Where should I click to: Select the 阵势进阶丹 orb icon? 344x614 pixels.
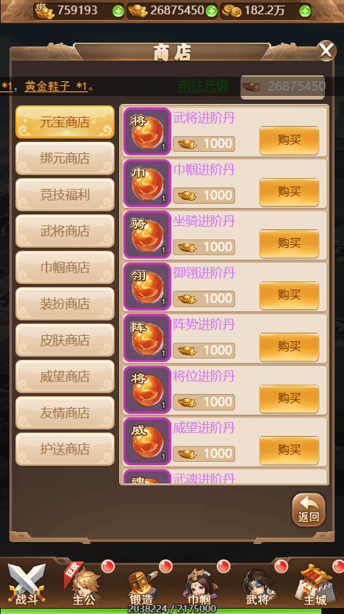click(147, 338)
